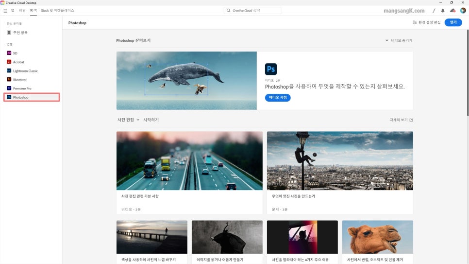The image size is (469, 264).
Task: Switch to the 파일 tab
Action: 22,11
